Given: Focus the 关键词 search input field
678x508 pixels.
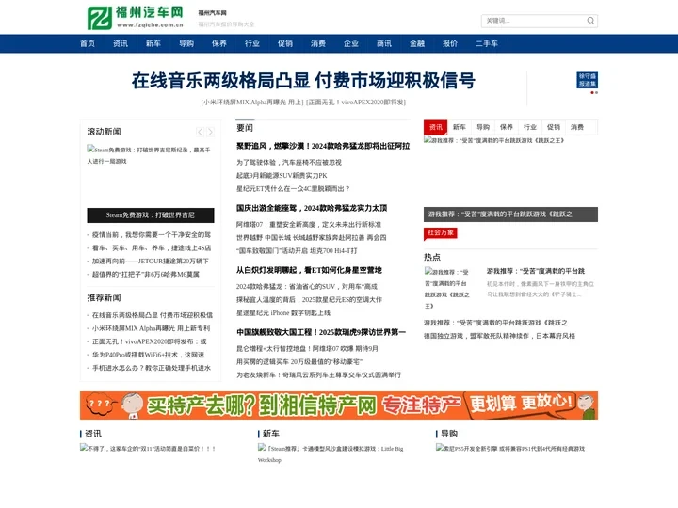Looking at the screenshot, I should (x=534, y=21).
